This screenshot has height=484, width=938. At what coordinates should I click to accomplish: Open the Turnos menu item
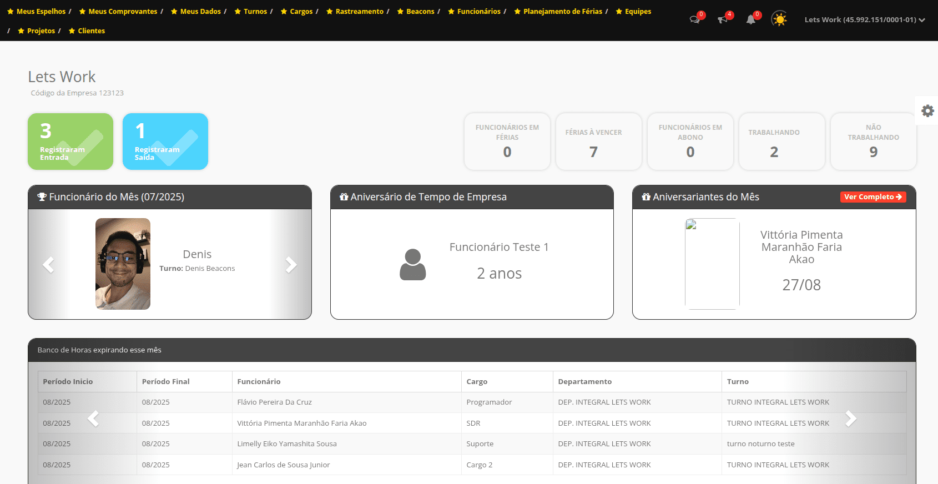point(251,11)
